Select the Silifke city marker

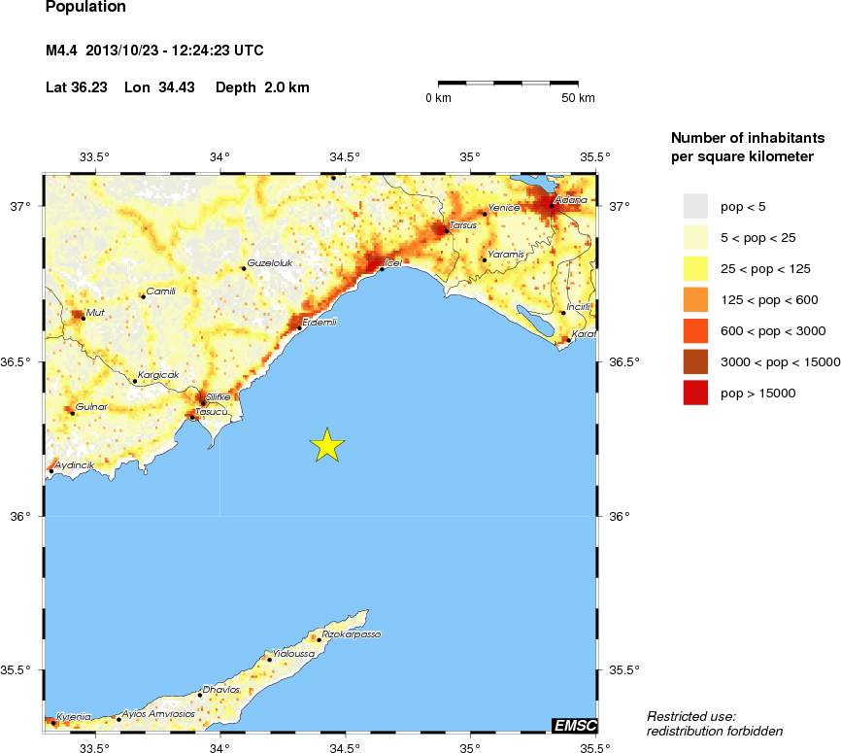(x=202, y=402)
